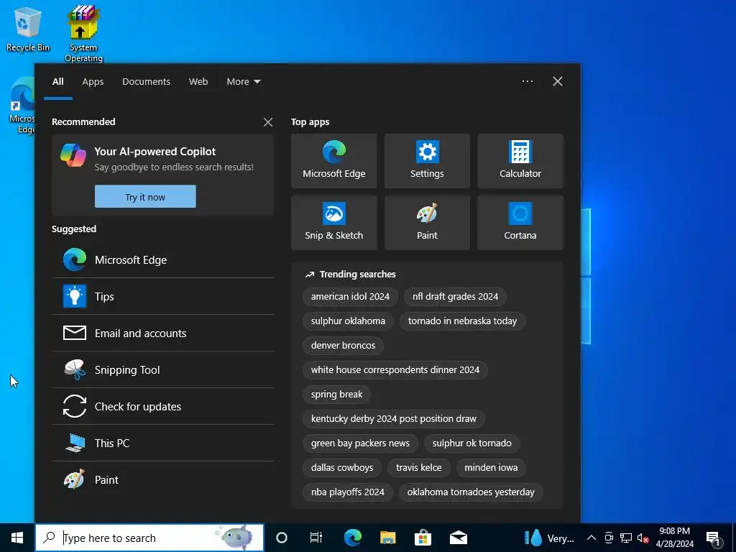
Task: Open white house correspondents dinner 2024 search
Action: pyautogui.click(x=395, y=370)
